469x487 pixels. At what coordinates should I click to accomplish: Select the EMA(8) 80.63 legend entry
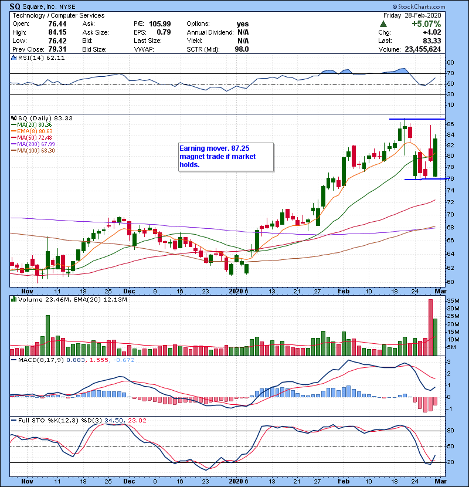tap(32, 131)
